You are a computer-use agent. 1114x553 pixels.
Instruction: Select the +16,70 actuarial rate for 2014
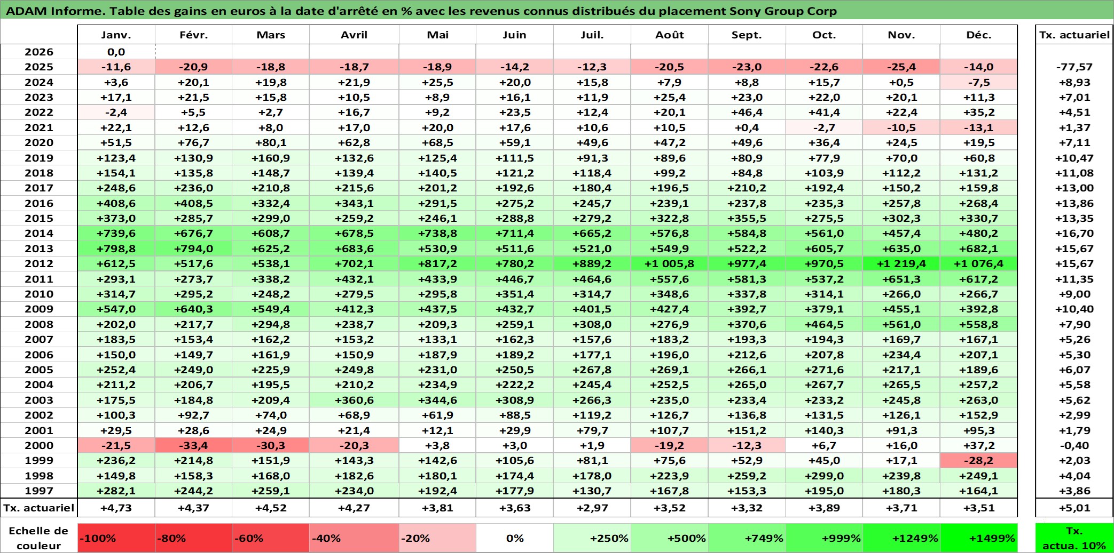tap(1074, 233)
